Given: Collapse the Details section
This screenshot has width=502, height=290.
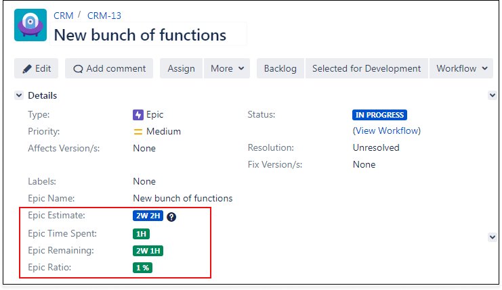Looking at the screenshot, I should 19,96.
